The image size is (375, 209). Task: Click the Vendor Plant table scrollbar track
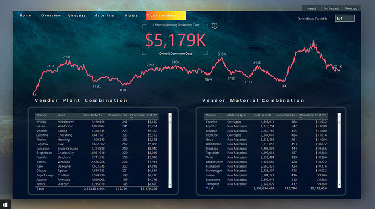tap(170, 153)
